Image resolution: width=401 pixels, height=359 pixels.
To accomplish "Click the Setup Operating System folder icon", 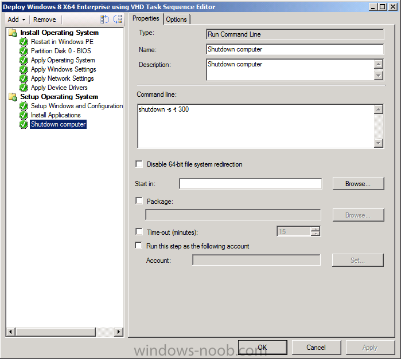I will 13,97.
